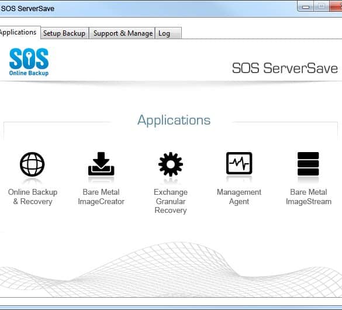Go to the Support & Manage tab
Screen dimensions: 342x310
coord(123,33)
